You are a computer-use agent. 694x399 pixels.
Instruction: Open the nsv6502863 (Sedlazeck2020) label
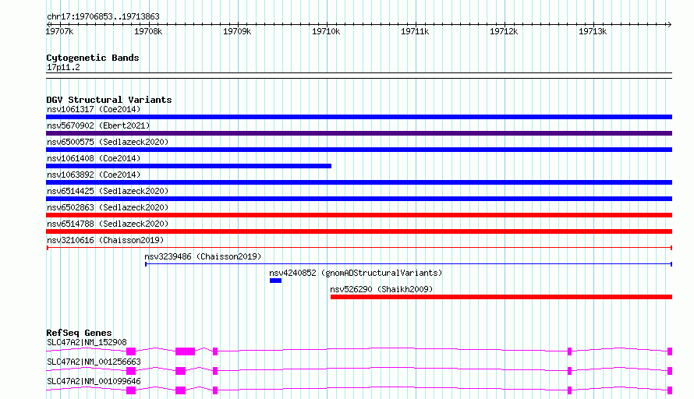[108, 207]
